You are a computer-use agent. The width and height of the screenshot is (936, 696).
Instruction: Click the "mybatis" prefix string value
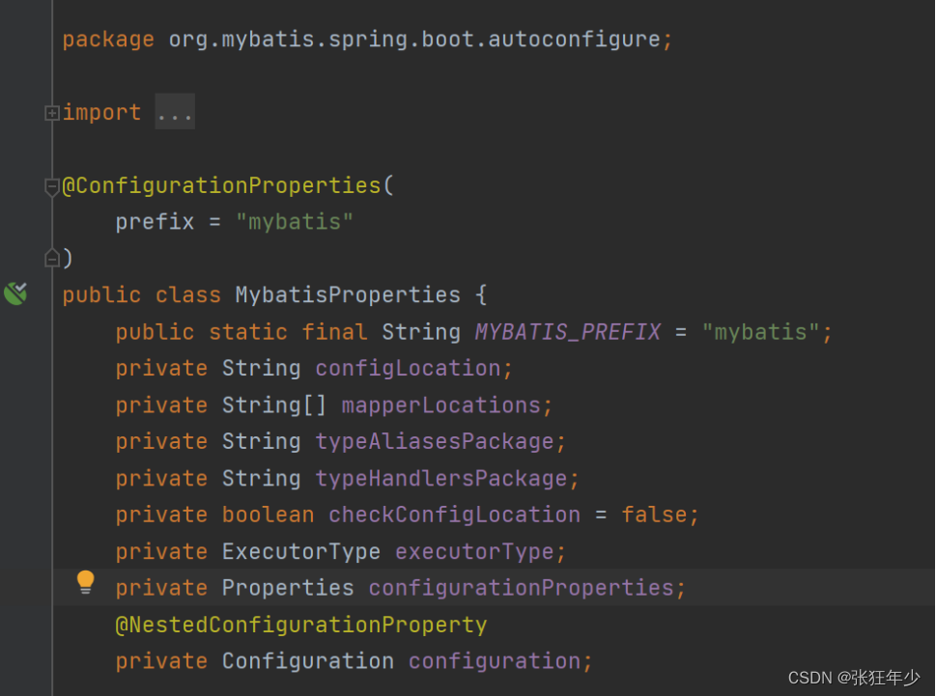tap(295, 222)
